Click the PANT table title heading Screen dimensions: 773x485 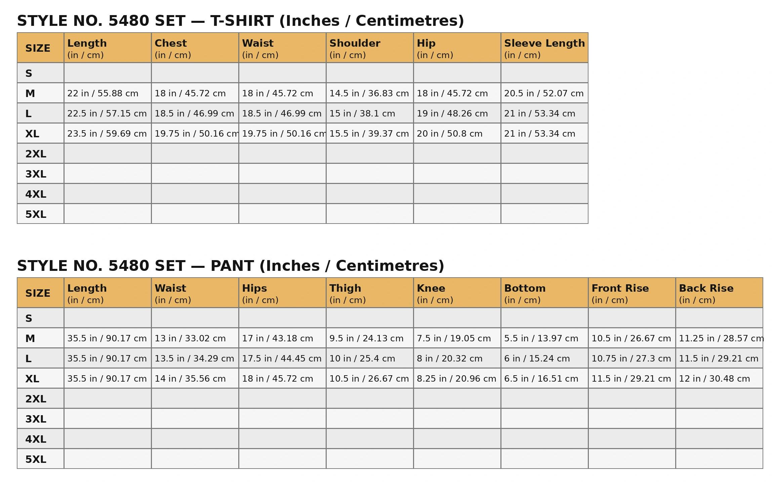[x=231, y=266]
